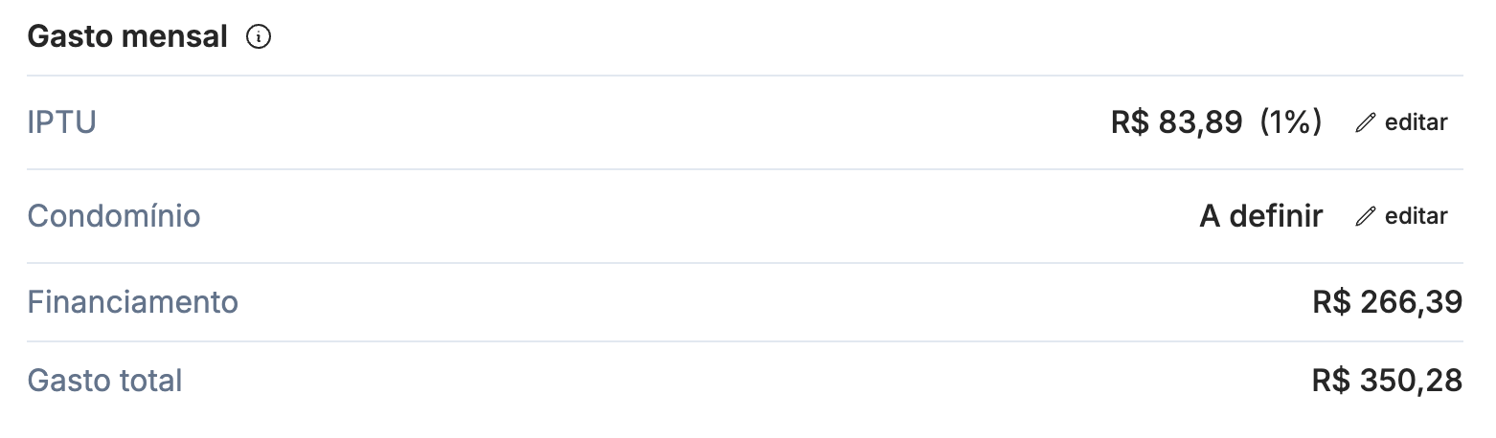
Task: Click the Condomínio row label
Action: coord(114,216)
